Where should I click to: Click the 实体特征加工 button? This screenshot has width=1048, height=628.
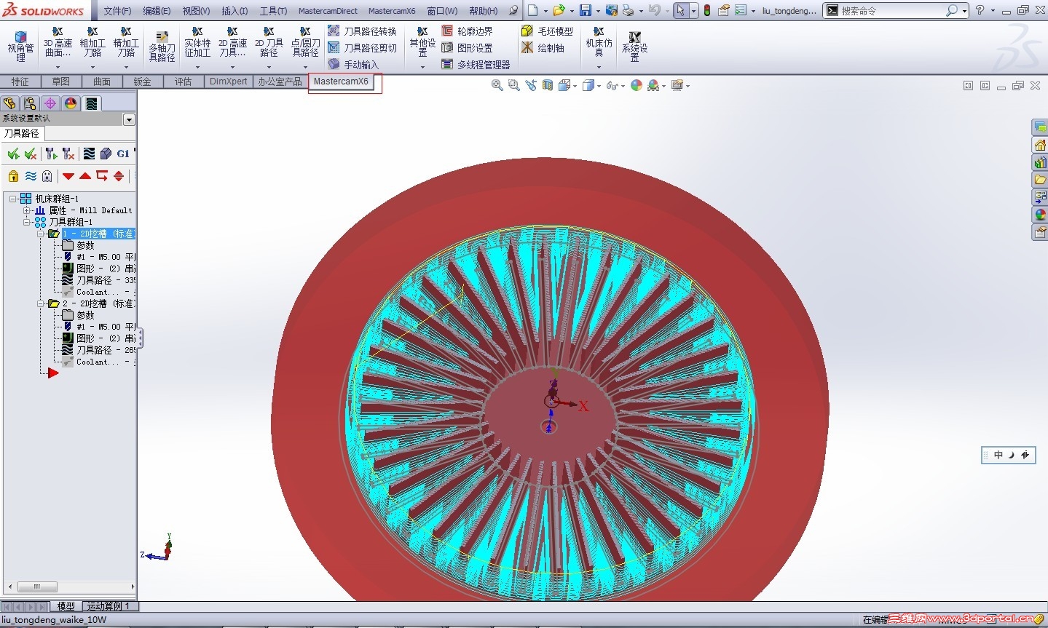pyautogui.click(x=197, y=47)
